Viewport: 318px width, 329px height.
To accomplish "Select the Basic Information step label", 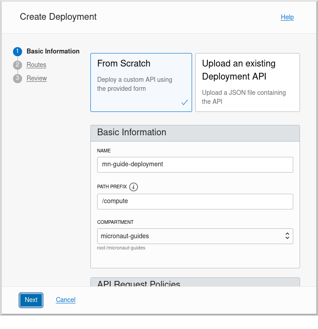I will click(53, 51).
